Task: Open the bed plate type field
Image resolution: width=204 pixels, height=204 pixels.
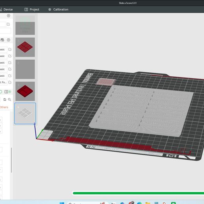Action: pos(5,31)
